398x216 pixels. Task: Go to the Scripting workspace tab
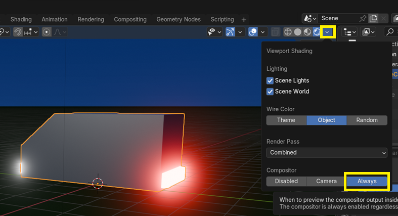222,20
